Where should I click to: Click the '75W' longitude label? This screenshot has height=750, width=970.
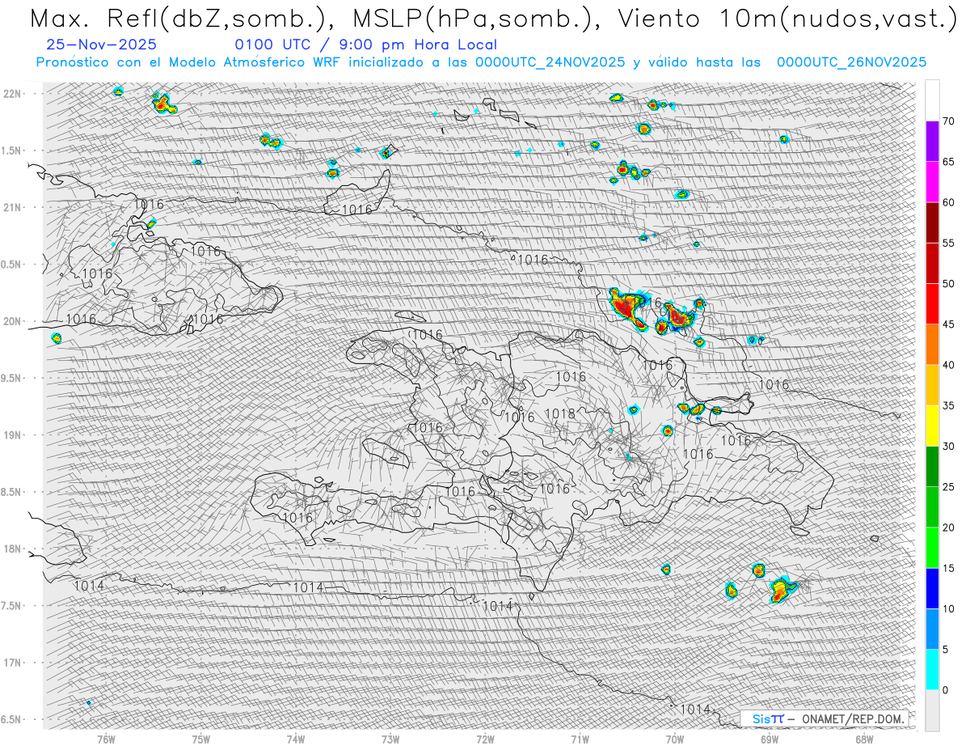click(201, 739)
